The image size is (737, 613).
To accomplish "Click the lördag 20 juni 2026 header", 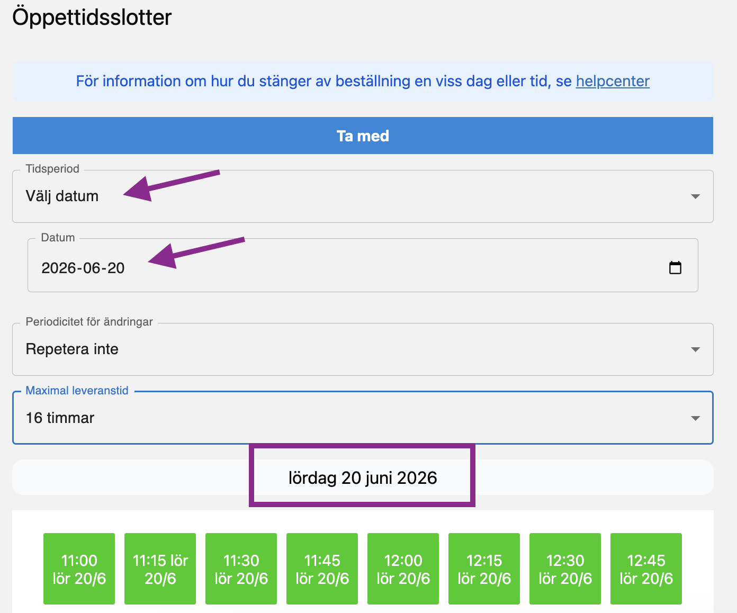I will pos(363,477).
